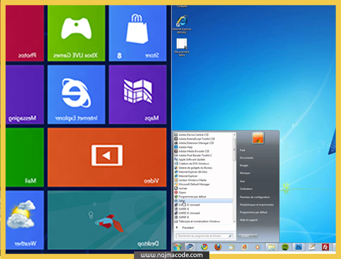Open the Fred user folder link

pyautogui.click(x=242, y=150)
